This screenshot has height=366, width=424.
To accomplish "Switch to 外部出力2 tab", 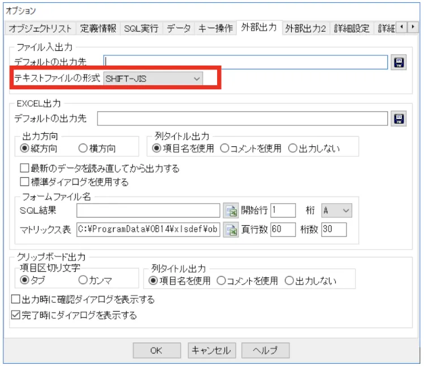I will (305, 28).
